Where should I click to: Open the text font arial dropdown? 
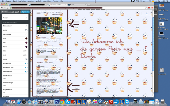coord(25,55)
